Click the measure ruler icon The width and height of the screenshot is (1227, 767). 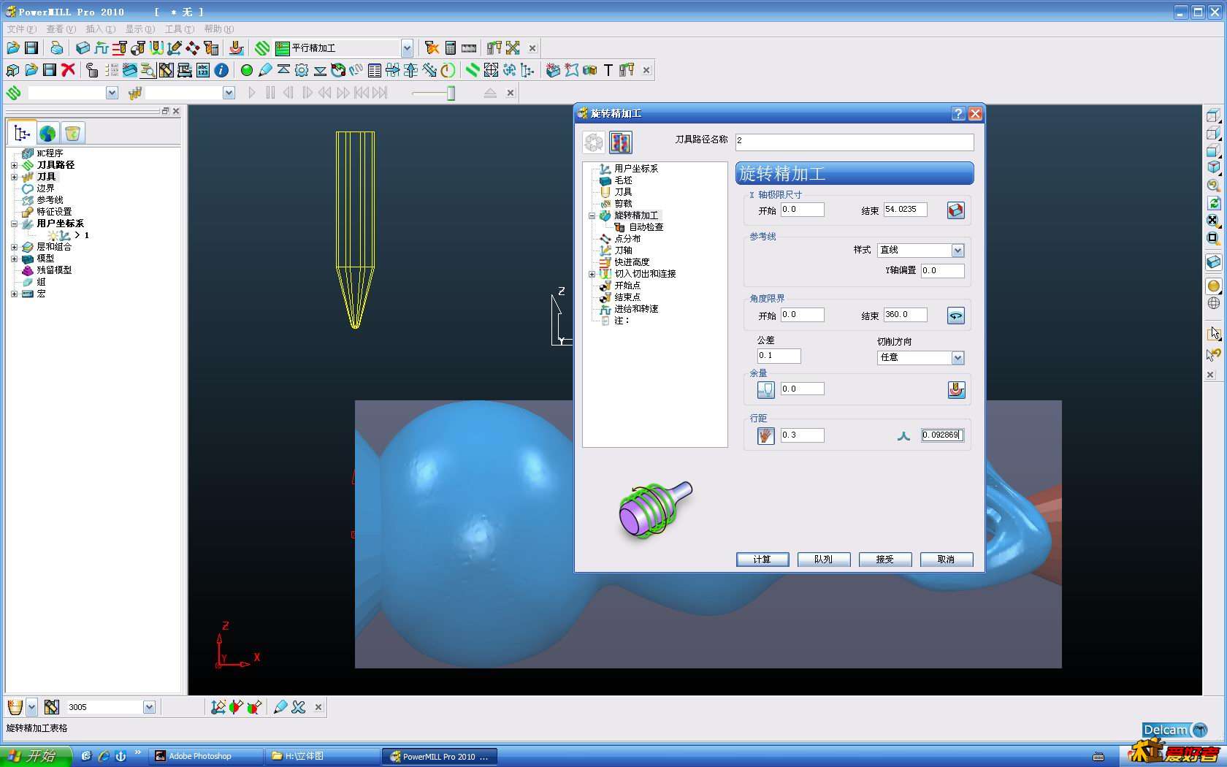tap(469, 48)
